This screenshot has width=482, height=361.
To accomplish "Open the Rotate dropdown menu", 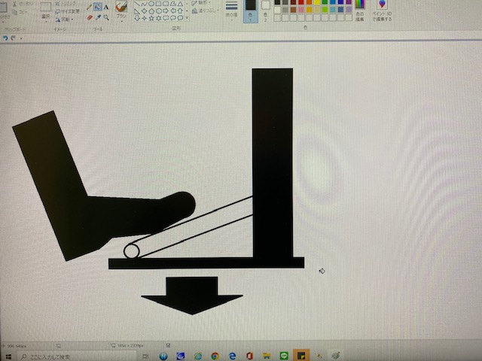I will (69, 19).
